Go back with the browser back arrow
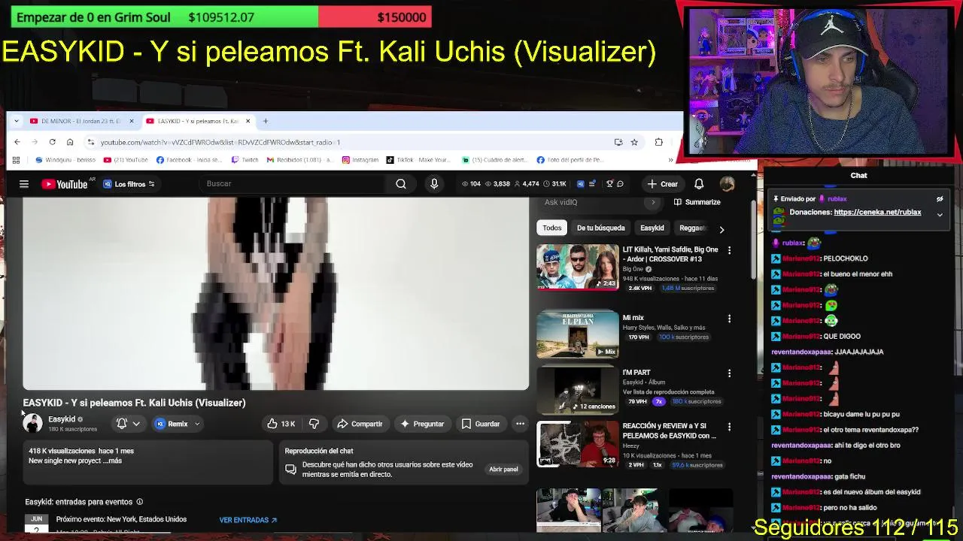 pos(17,142)
